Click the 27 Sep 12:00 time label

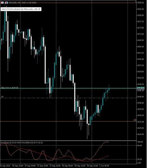(x=43, y=166)
